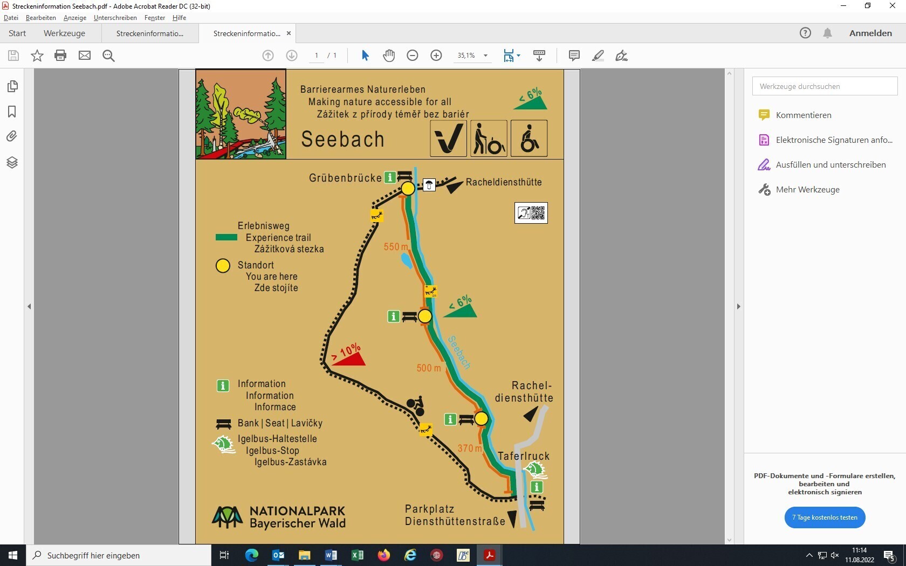This screenshot has height=566, width=906.
Task: Open the zoom level dropdown
Action: click(485, 56)
